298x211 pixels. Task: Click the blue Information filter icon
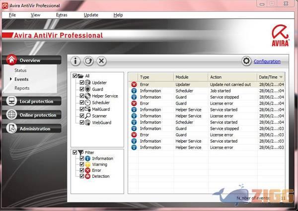click(87, 158)
